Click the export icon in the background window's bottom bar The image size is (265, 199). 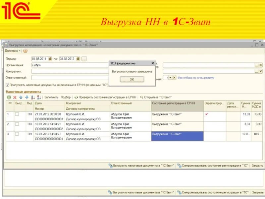click(x=110, y=192)
